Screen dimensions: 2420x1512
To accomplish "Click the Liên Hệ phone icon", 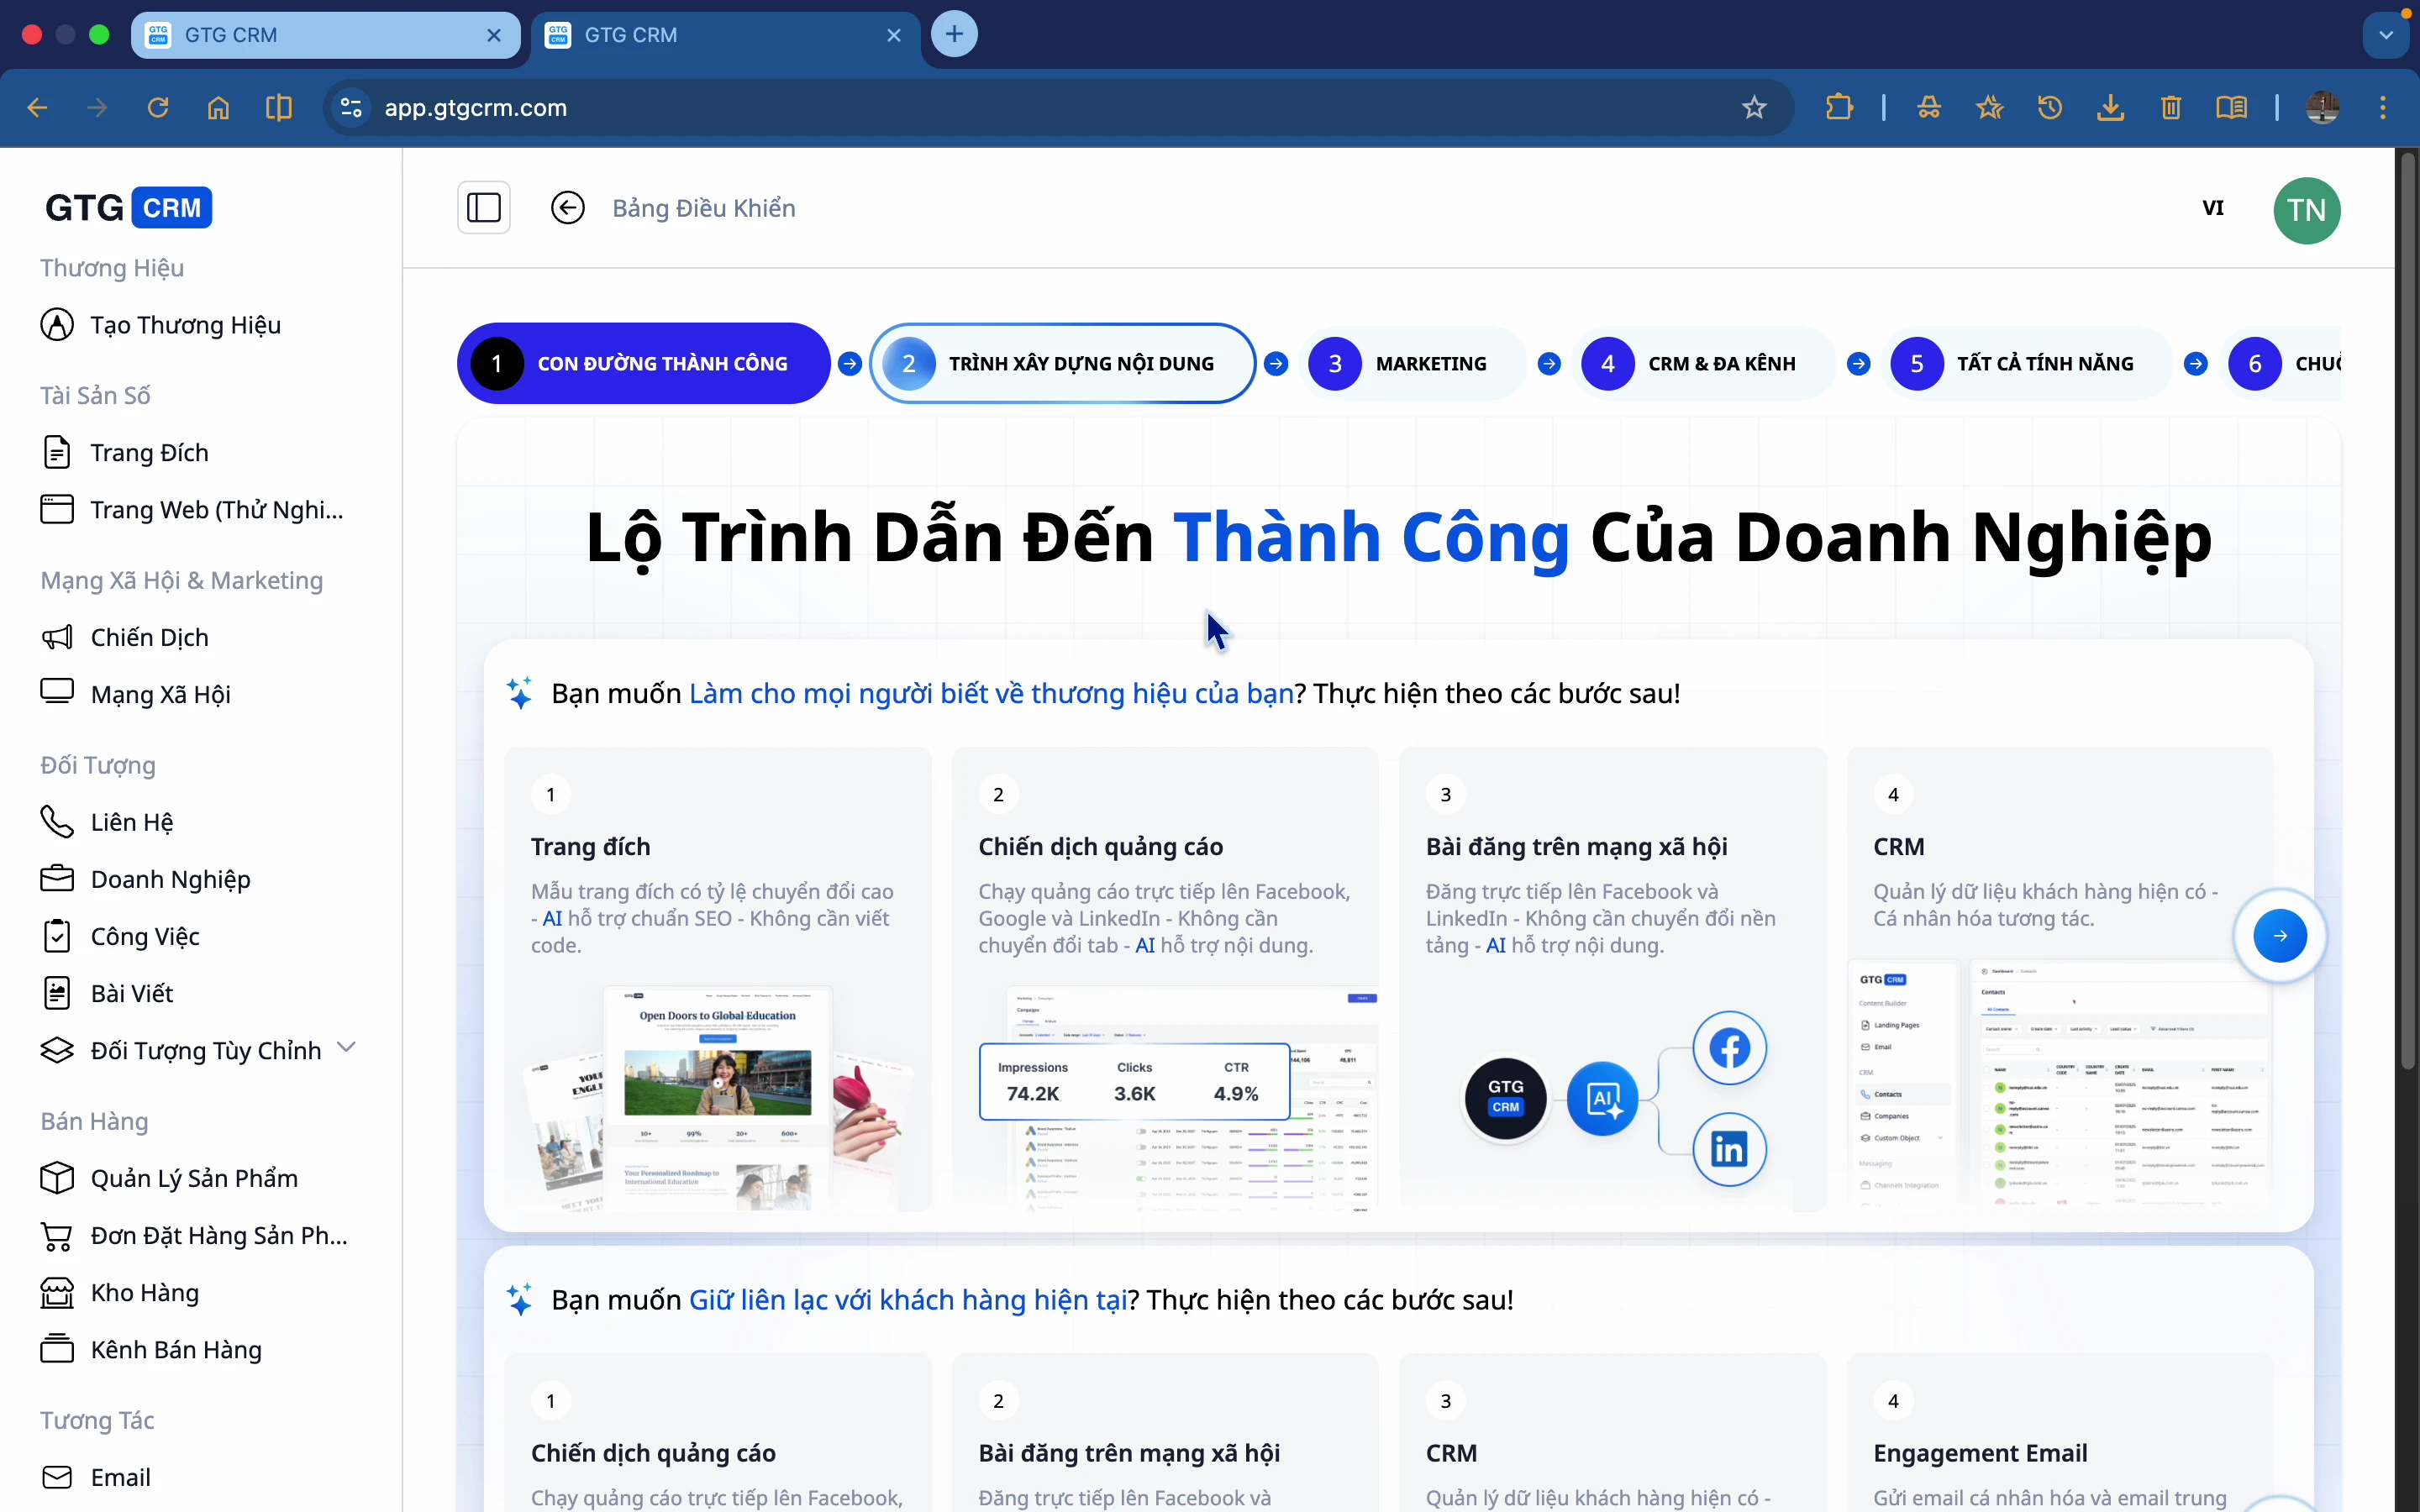I will pos(57,821).
